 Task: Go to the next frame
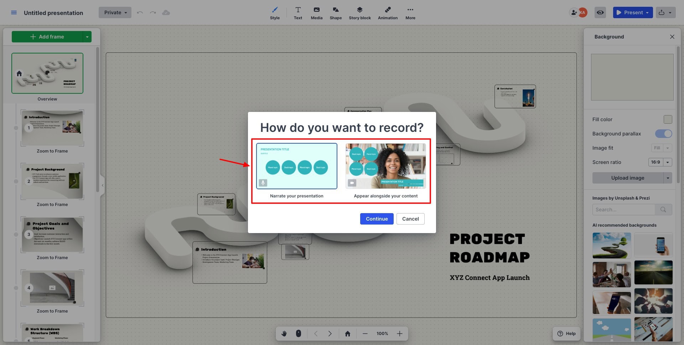click(x=330, y=334)
